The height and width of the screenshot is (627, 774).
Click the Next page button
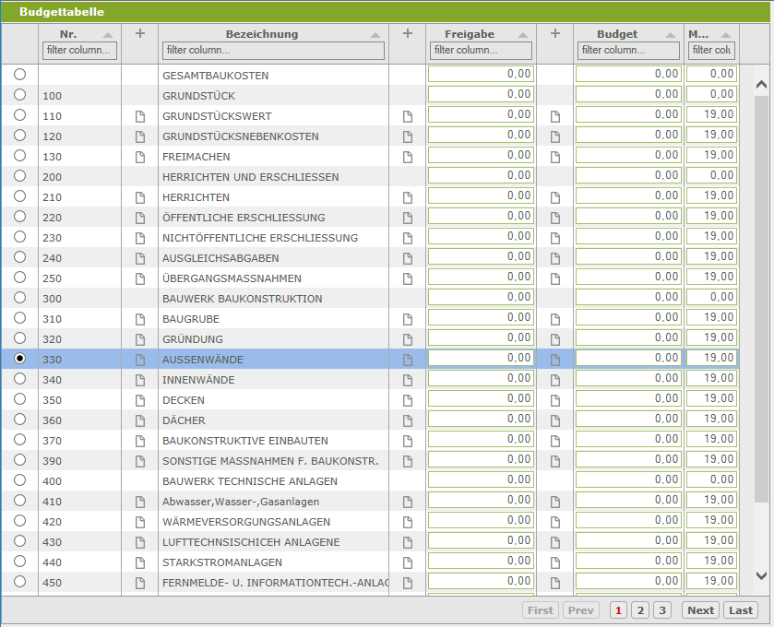[x=700, y=610]
